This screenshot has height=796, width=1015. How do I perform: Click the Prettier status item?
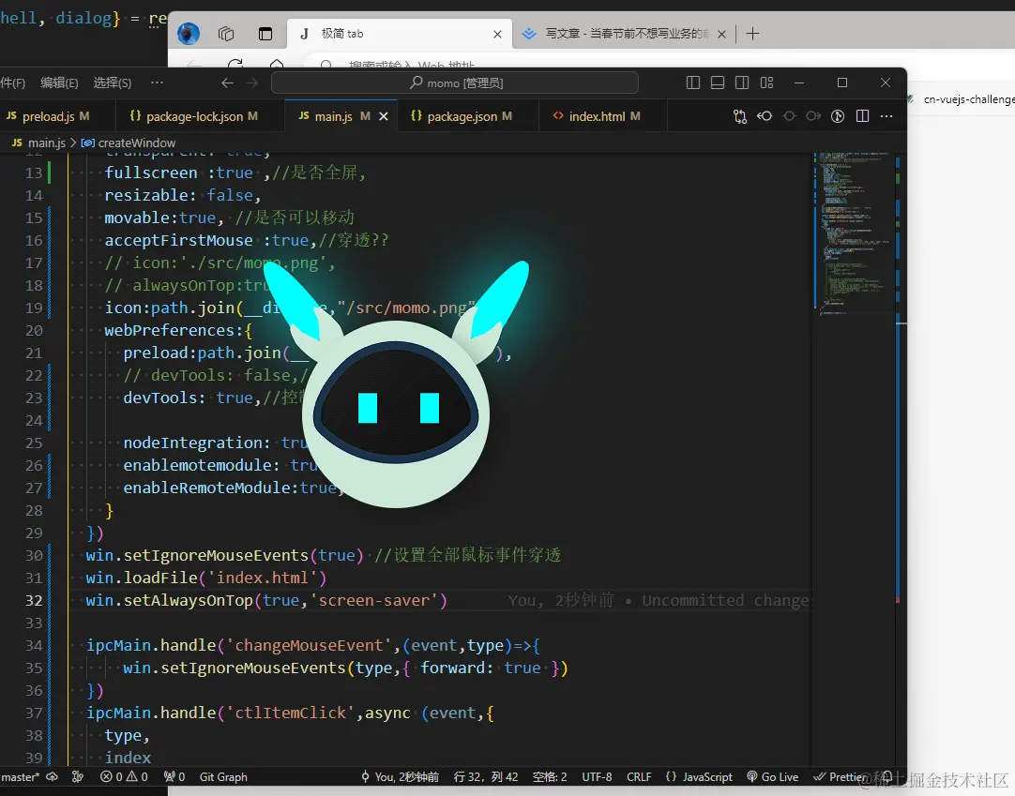(839, 777)
